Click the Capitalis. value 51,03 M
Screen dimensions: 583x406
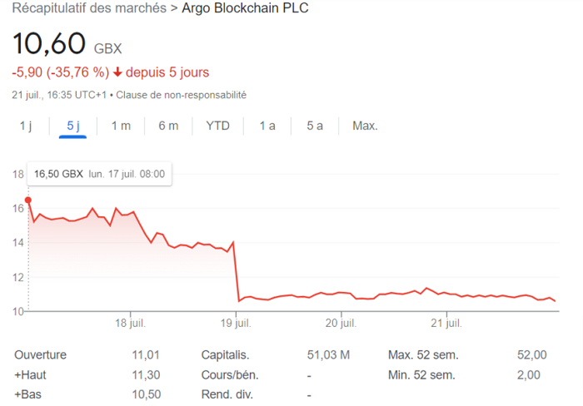[328, 354]
